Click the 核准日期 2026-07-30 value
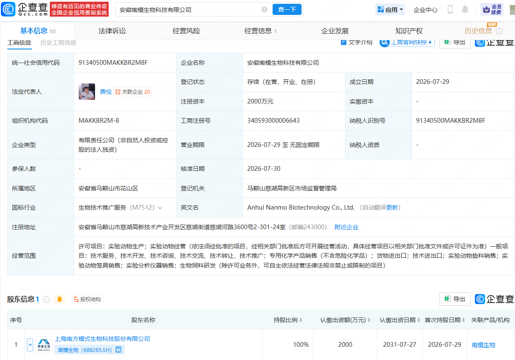This screenshot has height=360, width=515. [264, 169]
